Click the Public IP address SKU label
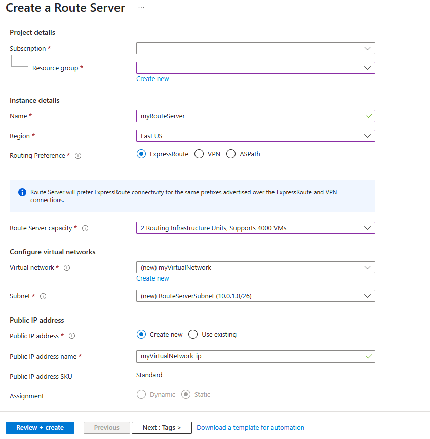Image resolution: width=430 pixels, height=439 pixels. 41,377
